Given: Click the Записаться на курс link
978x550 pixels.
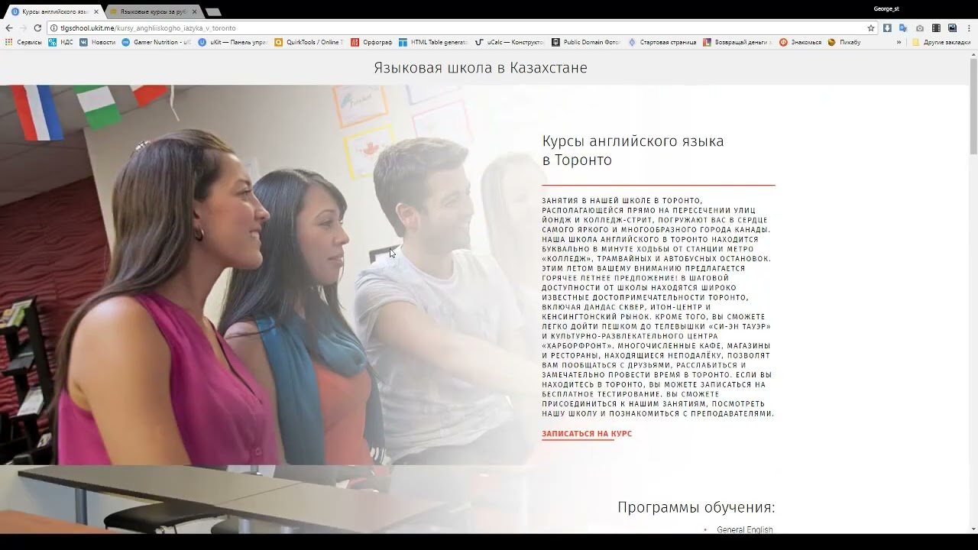Looking at the screenshot, I should click(x=587, y=434).
